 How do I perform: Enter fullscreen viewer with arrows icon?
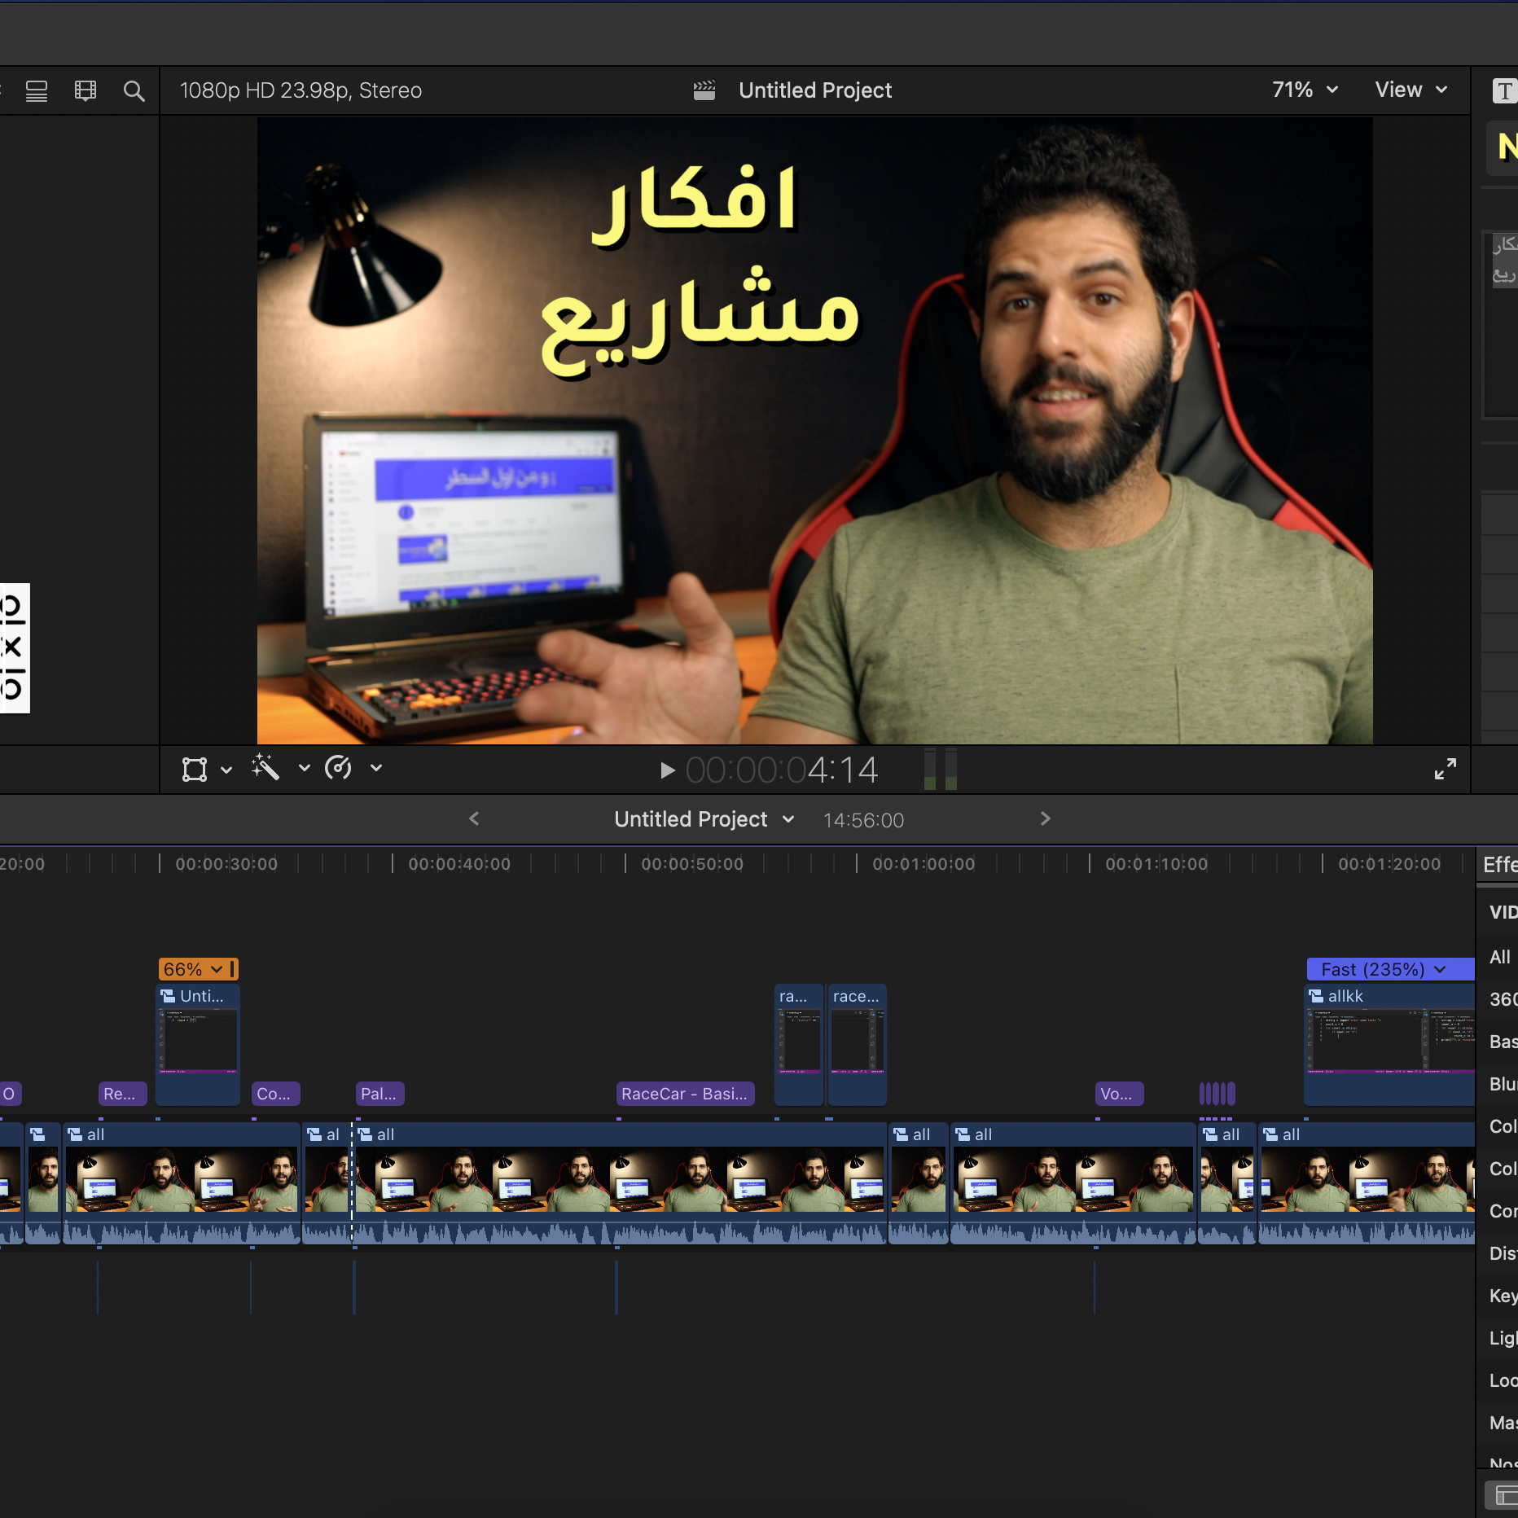(x=1445, y=769)
